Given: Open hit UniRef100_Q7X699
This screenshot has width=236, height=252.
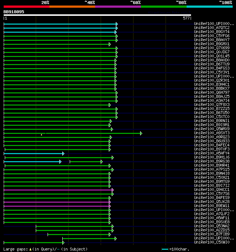Looking at the screenshot, I should 212,48.
